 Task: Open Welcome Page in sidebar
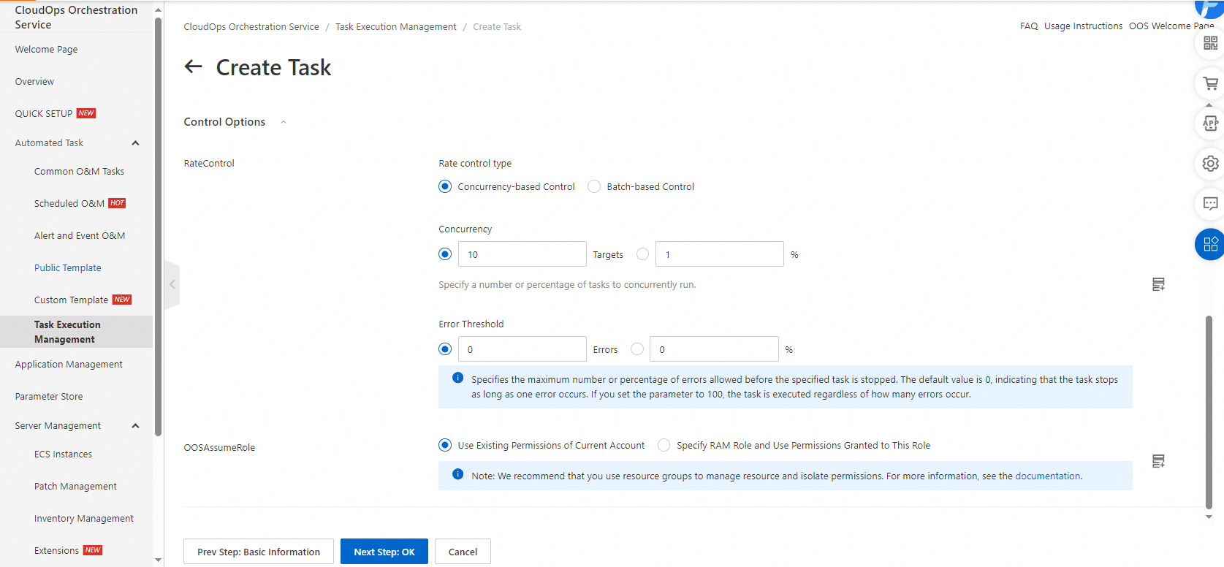(46, 50)
